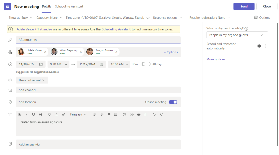Click the calendar app icon beside New meeting
The width and height of the screenshot is (279, 155).
(x=8, y=7)
